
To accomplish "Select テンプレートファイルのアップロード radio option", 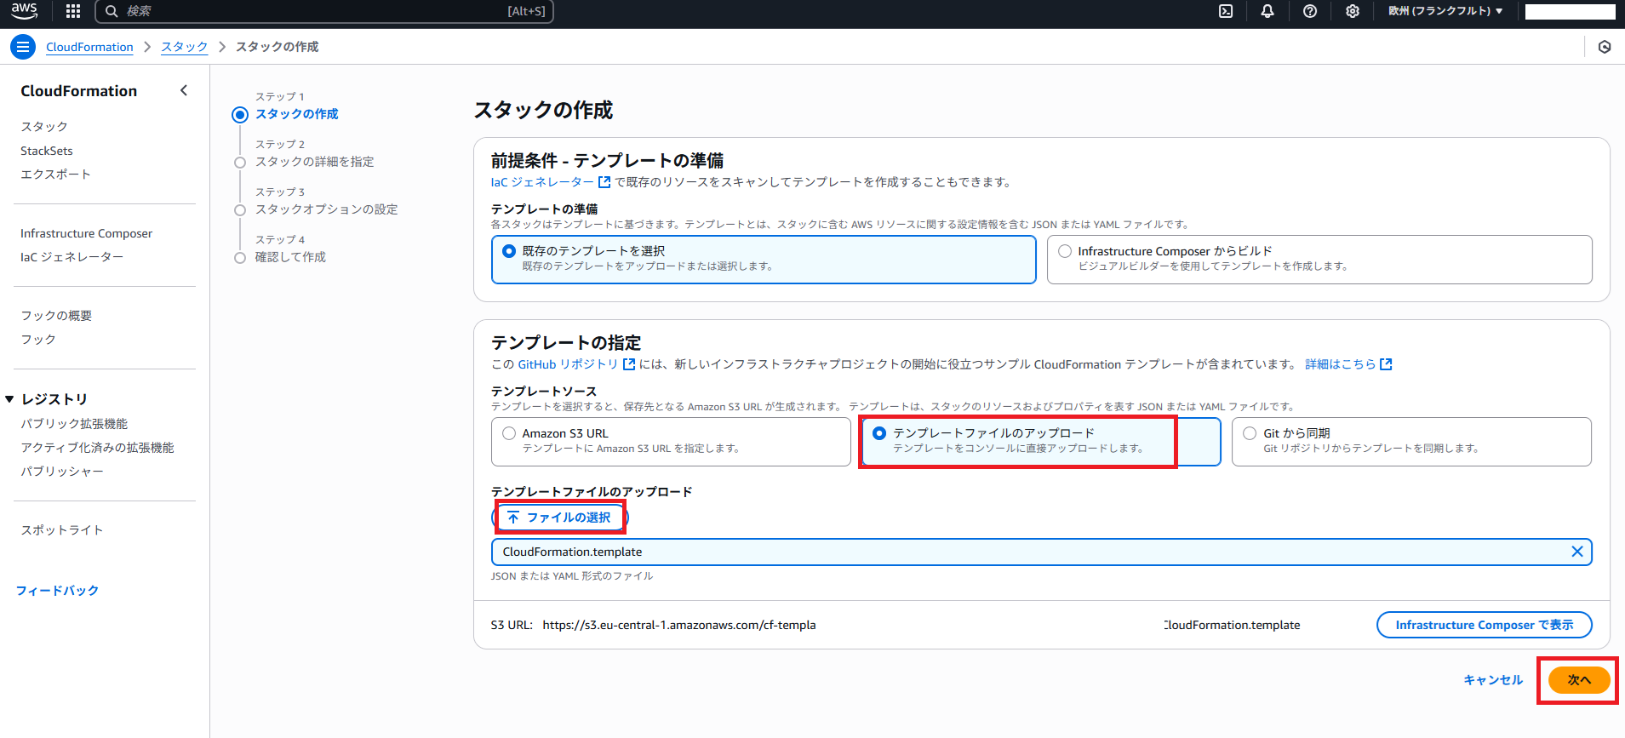I will pos(1041,441).
